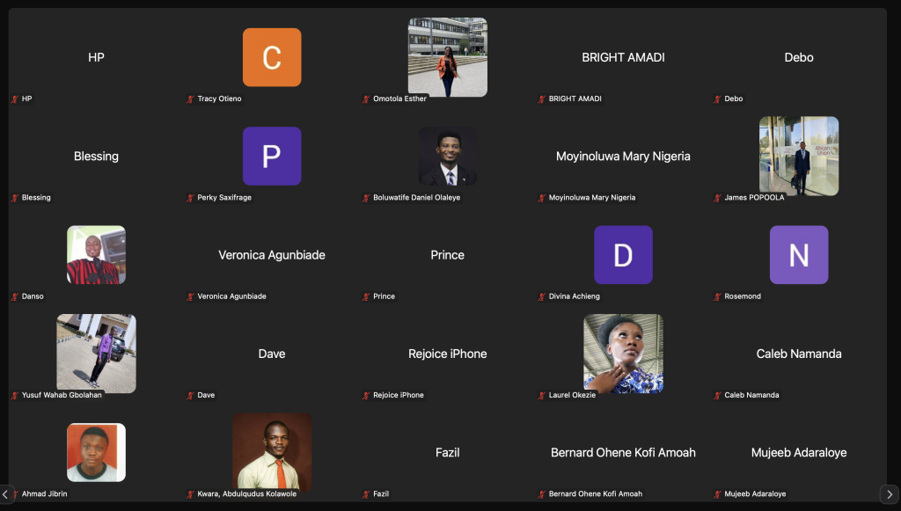Go to previous page of participants
Viewport: 901px width, 511px height.
[x=5, y=494]
